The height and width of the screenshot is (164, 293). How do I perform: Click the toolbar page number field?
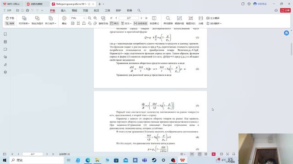click(x=129, y=18)
